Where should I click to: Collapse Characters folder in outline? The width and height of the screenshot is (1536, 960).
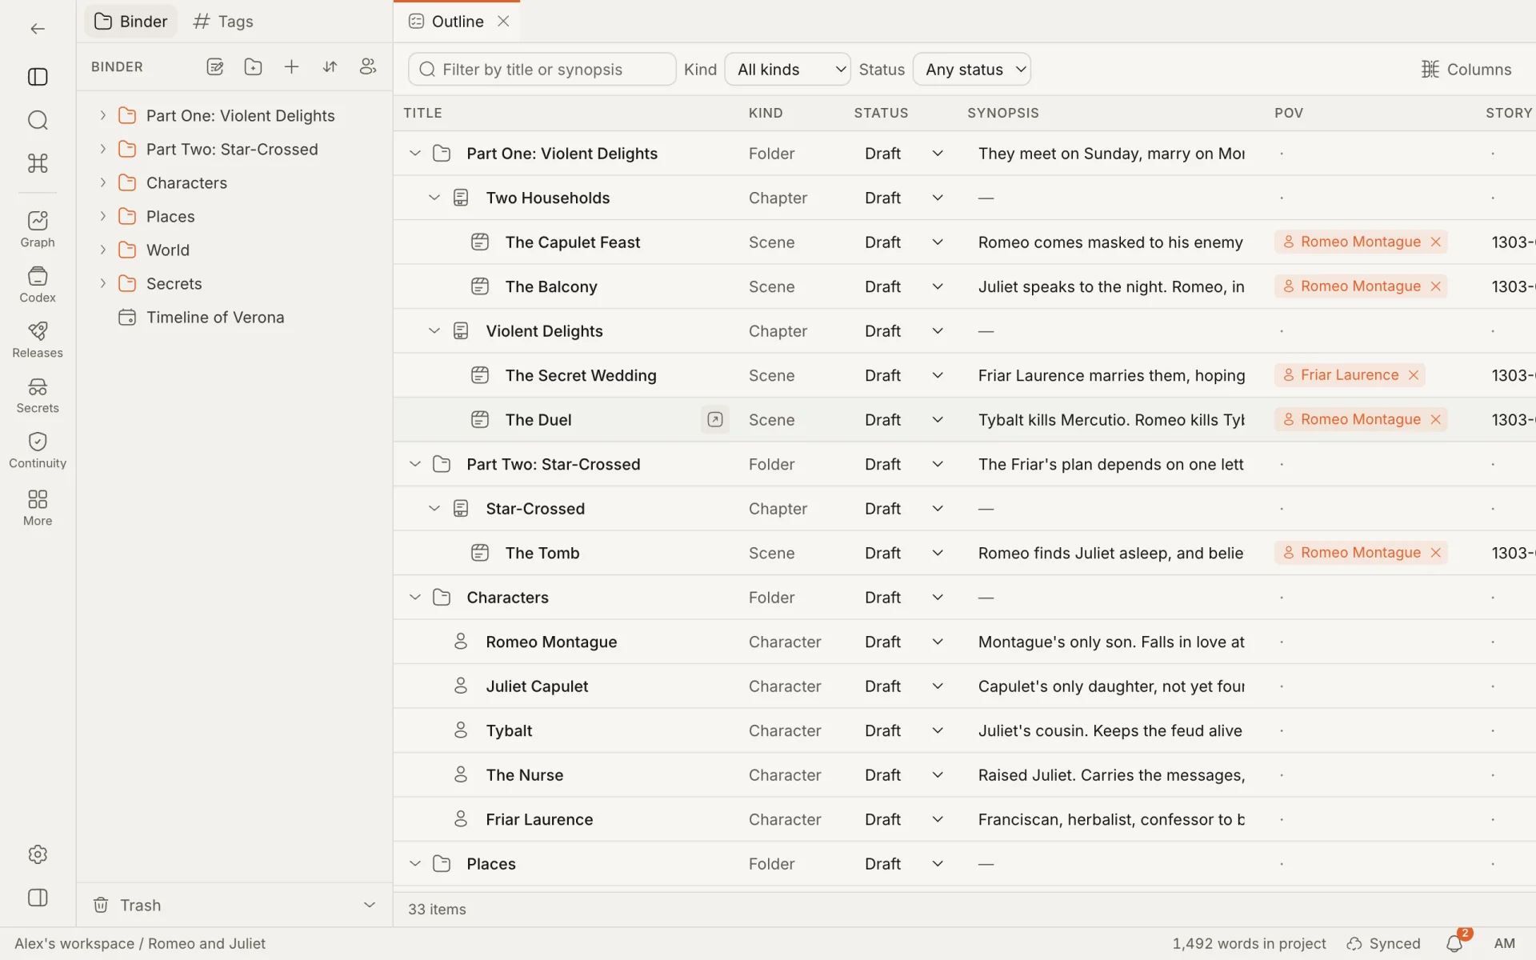(x=414, y=597)
